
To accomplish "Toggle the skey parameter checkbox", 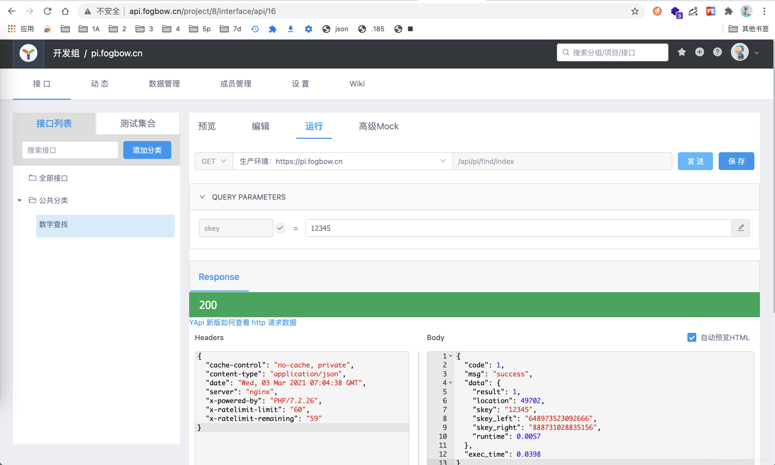I will click(280, 228).
